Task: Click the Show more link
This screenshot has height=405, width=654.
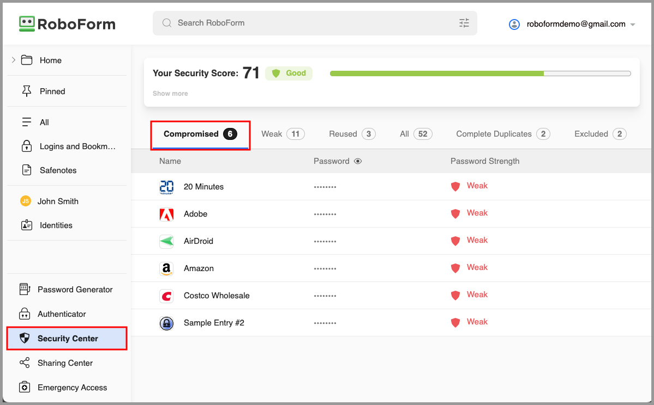Action: [170, 94]
